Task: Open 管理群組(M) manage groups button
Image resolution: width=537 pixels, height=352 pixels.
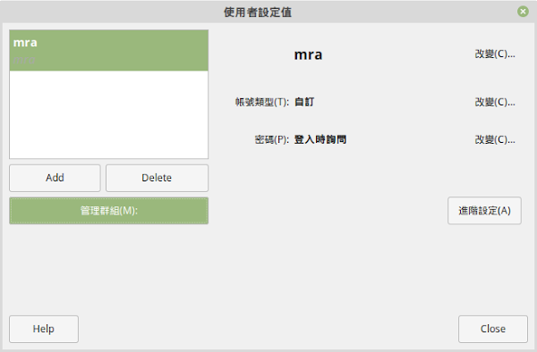Action: click(108, 211)
